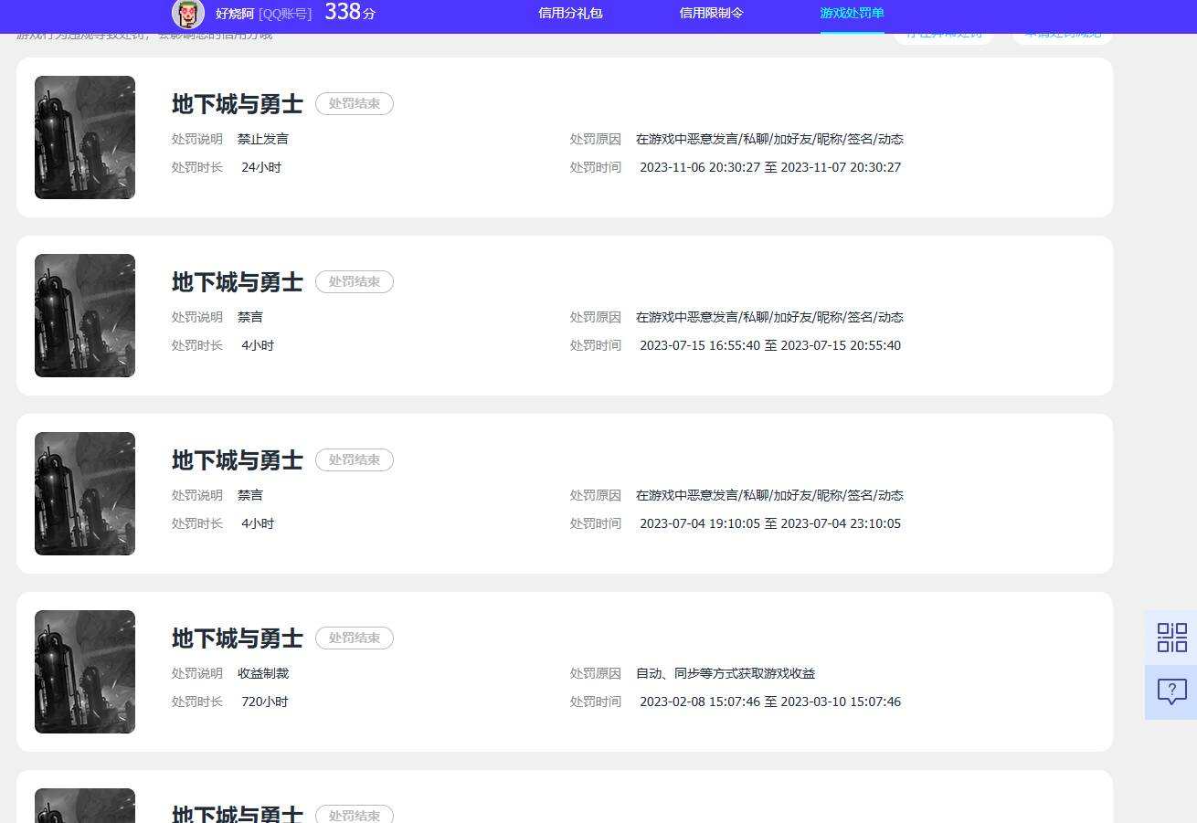Click time range 2023-11-06 20:30:27 至 2023-11-07
The image size is (1197, 823).
coord(770,167)
